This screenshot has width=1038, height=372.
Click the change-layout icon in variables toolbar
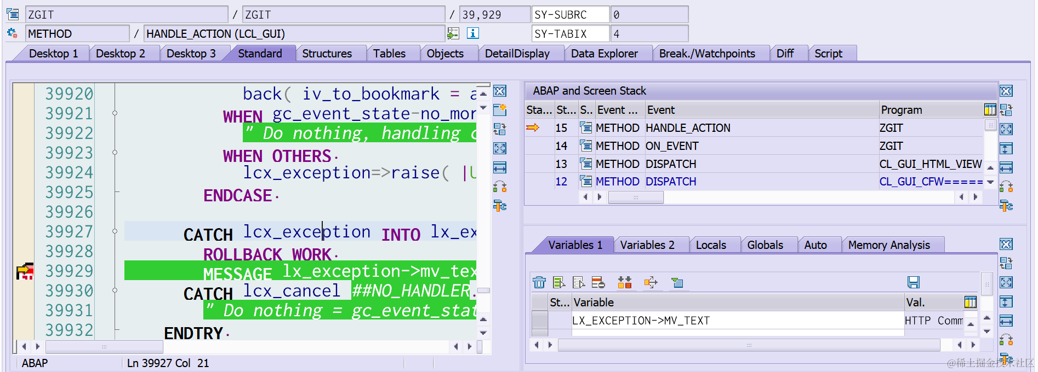pyautogui.click(x=598, y=282)
